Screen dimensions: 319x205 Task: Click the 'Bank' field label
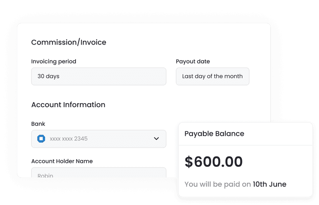point(38,124)
